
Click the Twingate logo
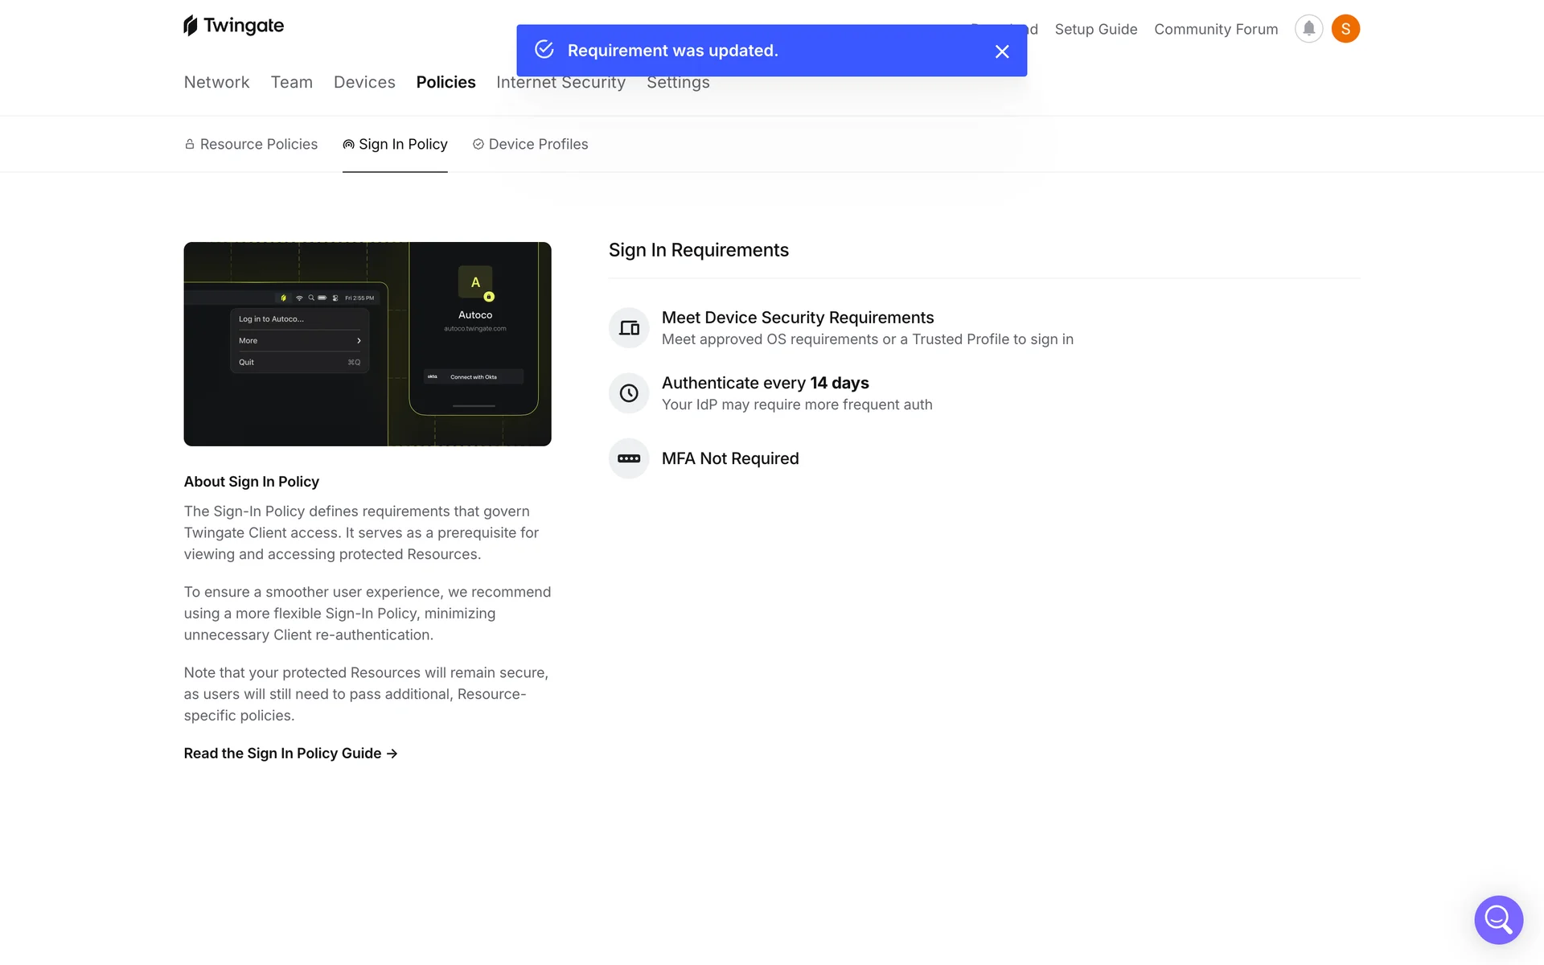click(233, 26)
